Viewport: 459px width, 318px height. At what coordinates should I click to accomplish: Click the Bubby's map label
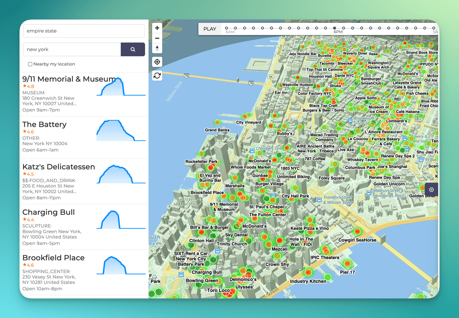(x=285, y=134)
